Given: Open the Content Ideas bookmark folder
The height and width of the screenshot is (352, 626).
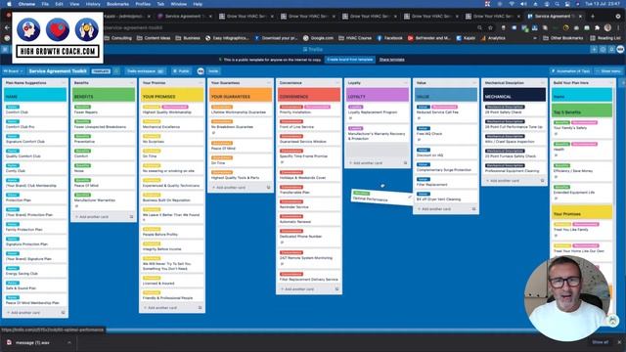Looking at the screenshot, I should 154,38.
